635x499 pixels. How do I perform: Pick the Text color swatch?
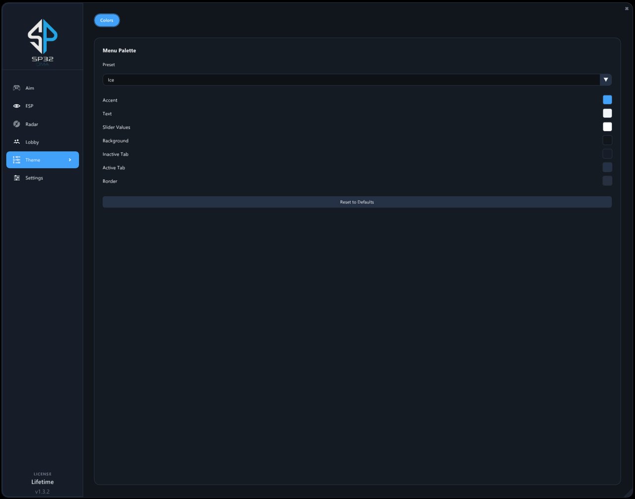(607, 113)
